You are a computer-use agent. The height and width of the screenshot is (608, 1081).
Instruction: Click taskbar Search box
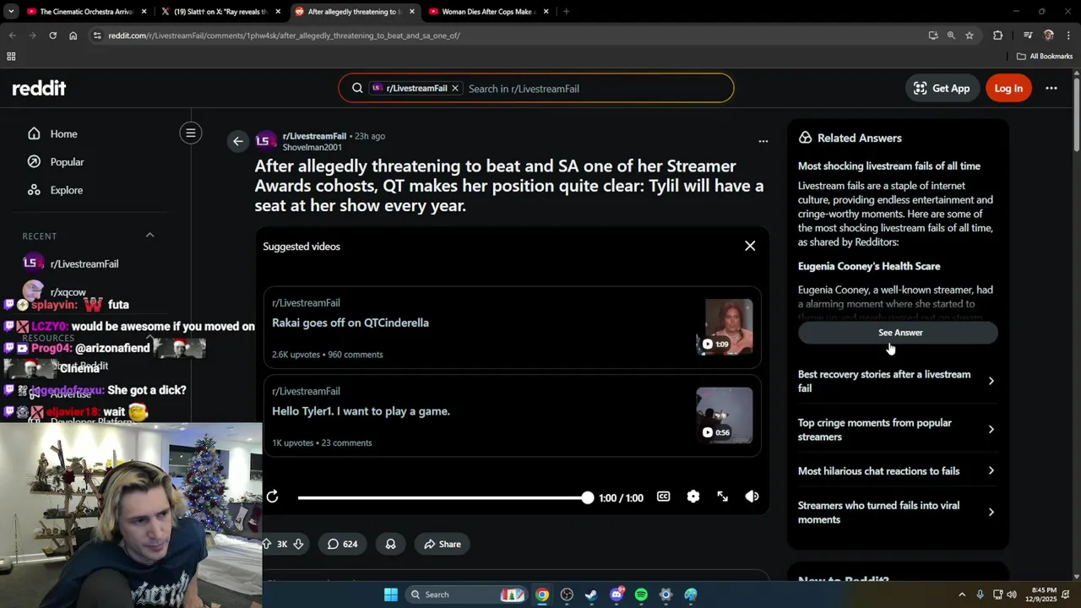(x=467, y=594)
